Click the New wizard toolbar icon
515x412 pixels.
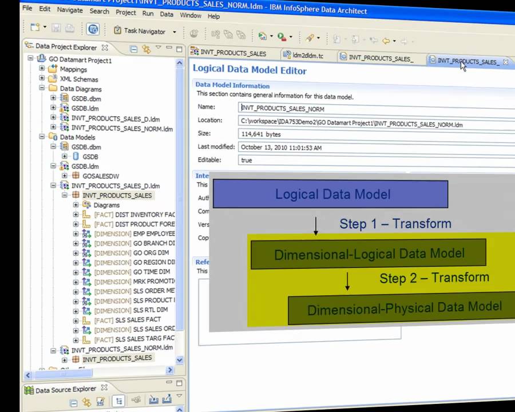pos(35,27)
